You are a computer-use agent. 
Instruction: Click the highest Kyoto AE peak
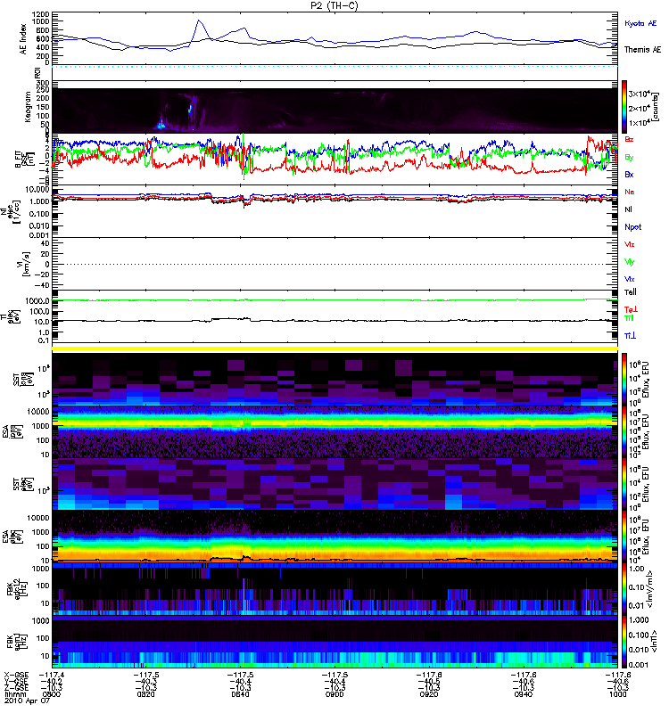tap(199, 20)
